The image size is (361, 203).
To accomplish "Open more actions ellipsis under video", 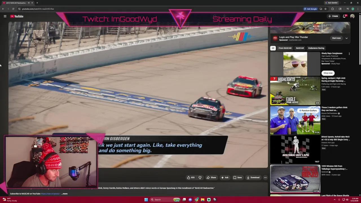I will pos(265,178).
